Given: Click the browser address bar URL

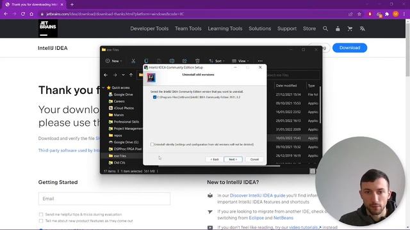Looking at the screenshot, I should (115, 14).
